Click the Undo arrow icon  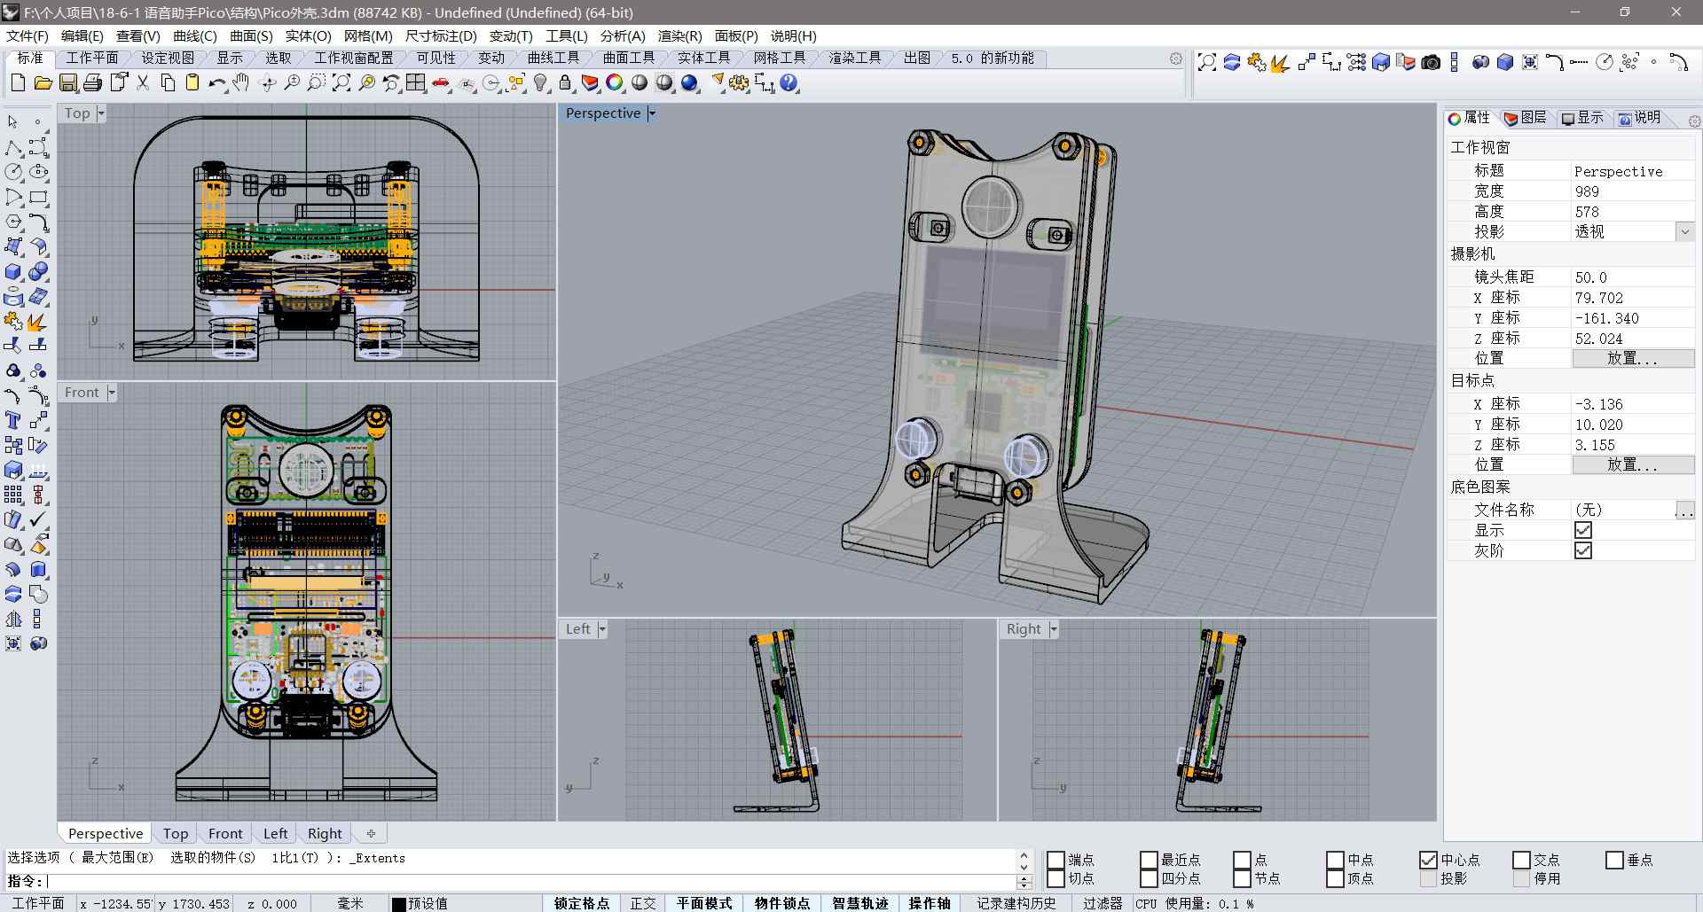click(x=216, y=83)
